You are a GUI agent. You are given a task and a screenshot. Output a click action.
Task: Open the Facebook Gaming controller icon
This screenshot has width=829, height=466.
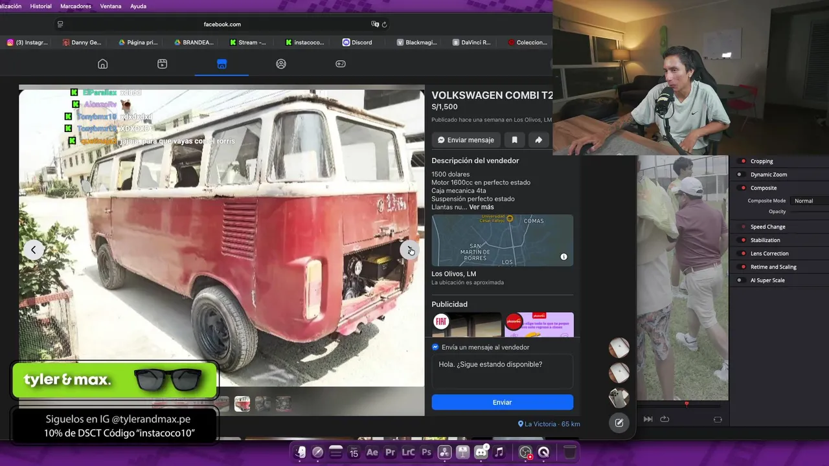pyautogui.click(x=341, y=64)
